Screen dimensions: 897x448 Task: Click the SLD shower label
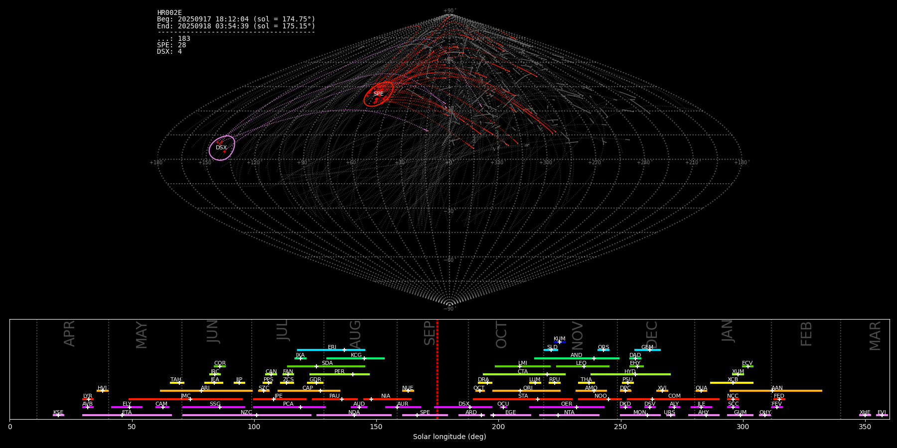[552, 347]
